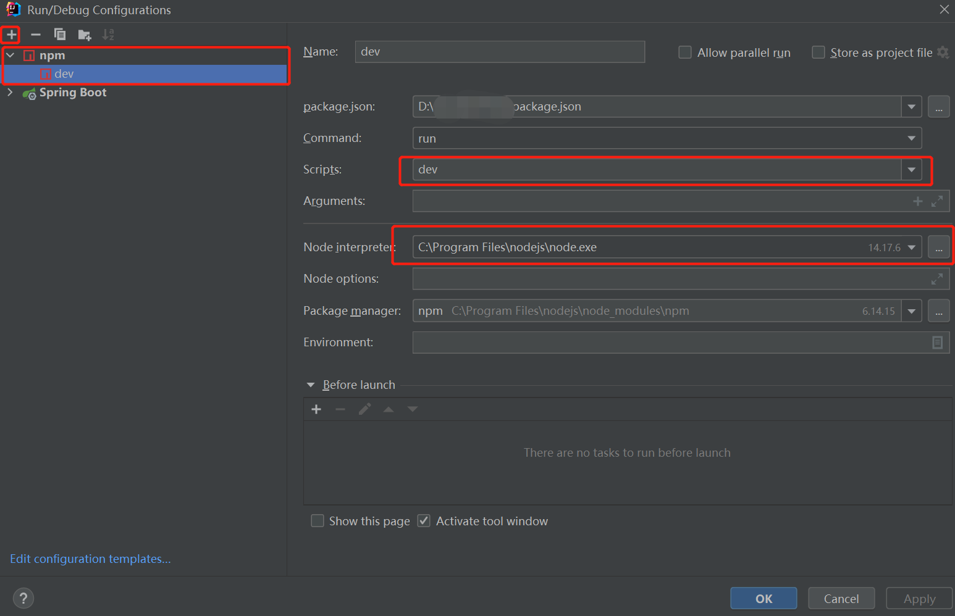Screen dimensions: 955x616
Task: Browse for a Node interpreter
Action: click(x=938, y=248)
